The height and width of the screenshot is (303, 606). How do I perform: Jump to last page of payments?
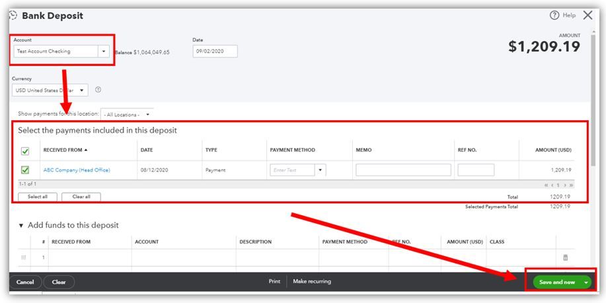coord(571,185)
